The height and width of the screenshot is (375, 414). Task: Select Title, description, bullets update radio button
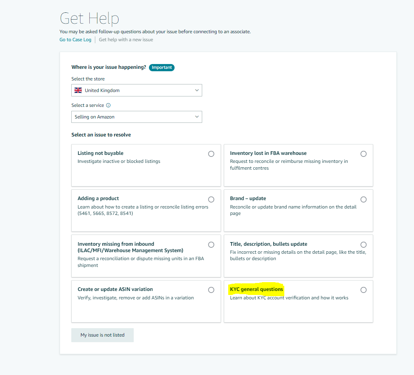pyautogui.click(x=364, y=245)
